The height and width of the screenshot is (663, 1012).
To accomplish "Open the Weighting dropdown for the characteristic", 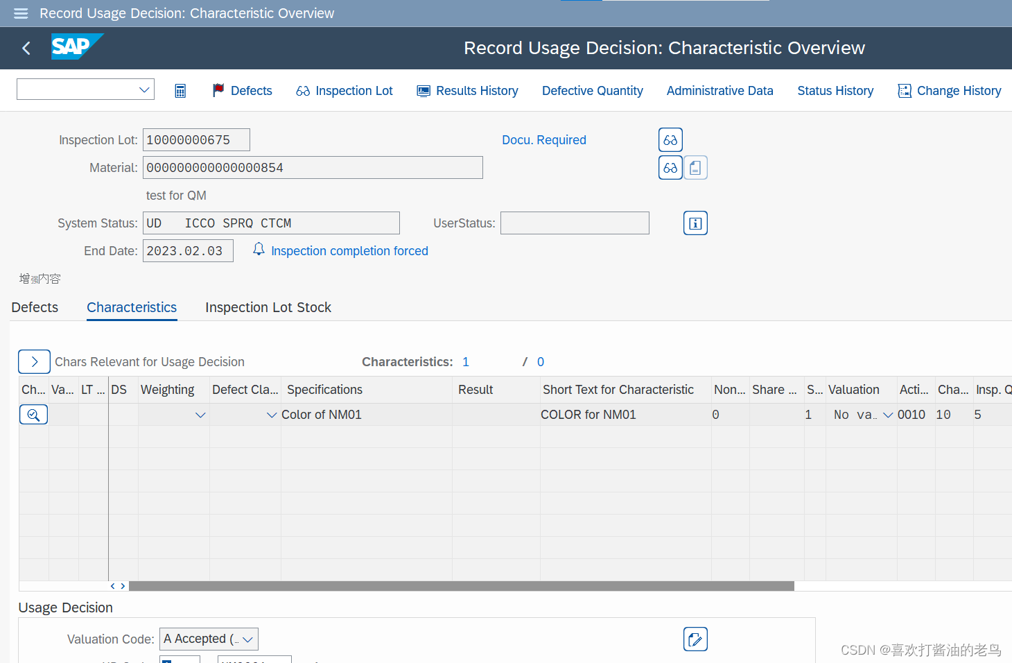I will [x=200, y=414].
